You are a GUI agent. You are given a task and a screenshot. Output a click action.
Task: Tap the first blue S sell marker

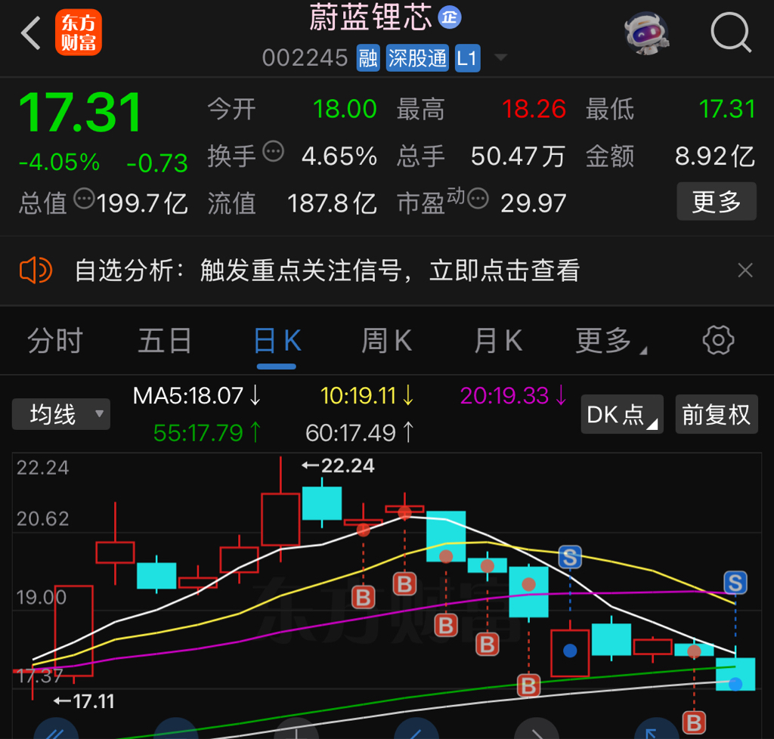pyautogui.click(x=570, y=558)
